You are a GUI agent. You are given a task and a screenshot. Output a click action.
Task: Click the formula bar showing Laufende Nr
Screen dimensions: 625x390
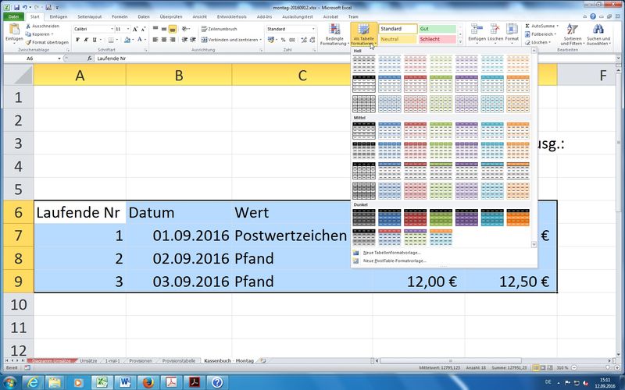(355, 58)
